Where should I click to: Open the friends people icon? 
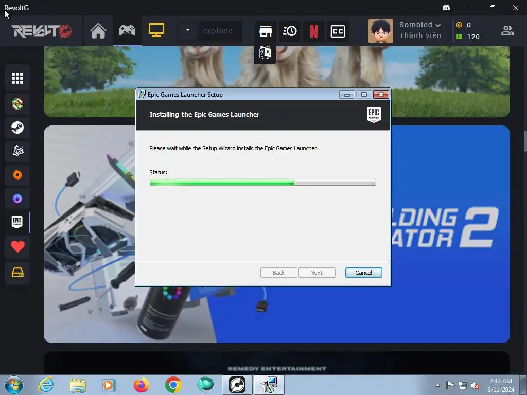coord(507,31)
